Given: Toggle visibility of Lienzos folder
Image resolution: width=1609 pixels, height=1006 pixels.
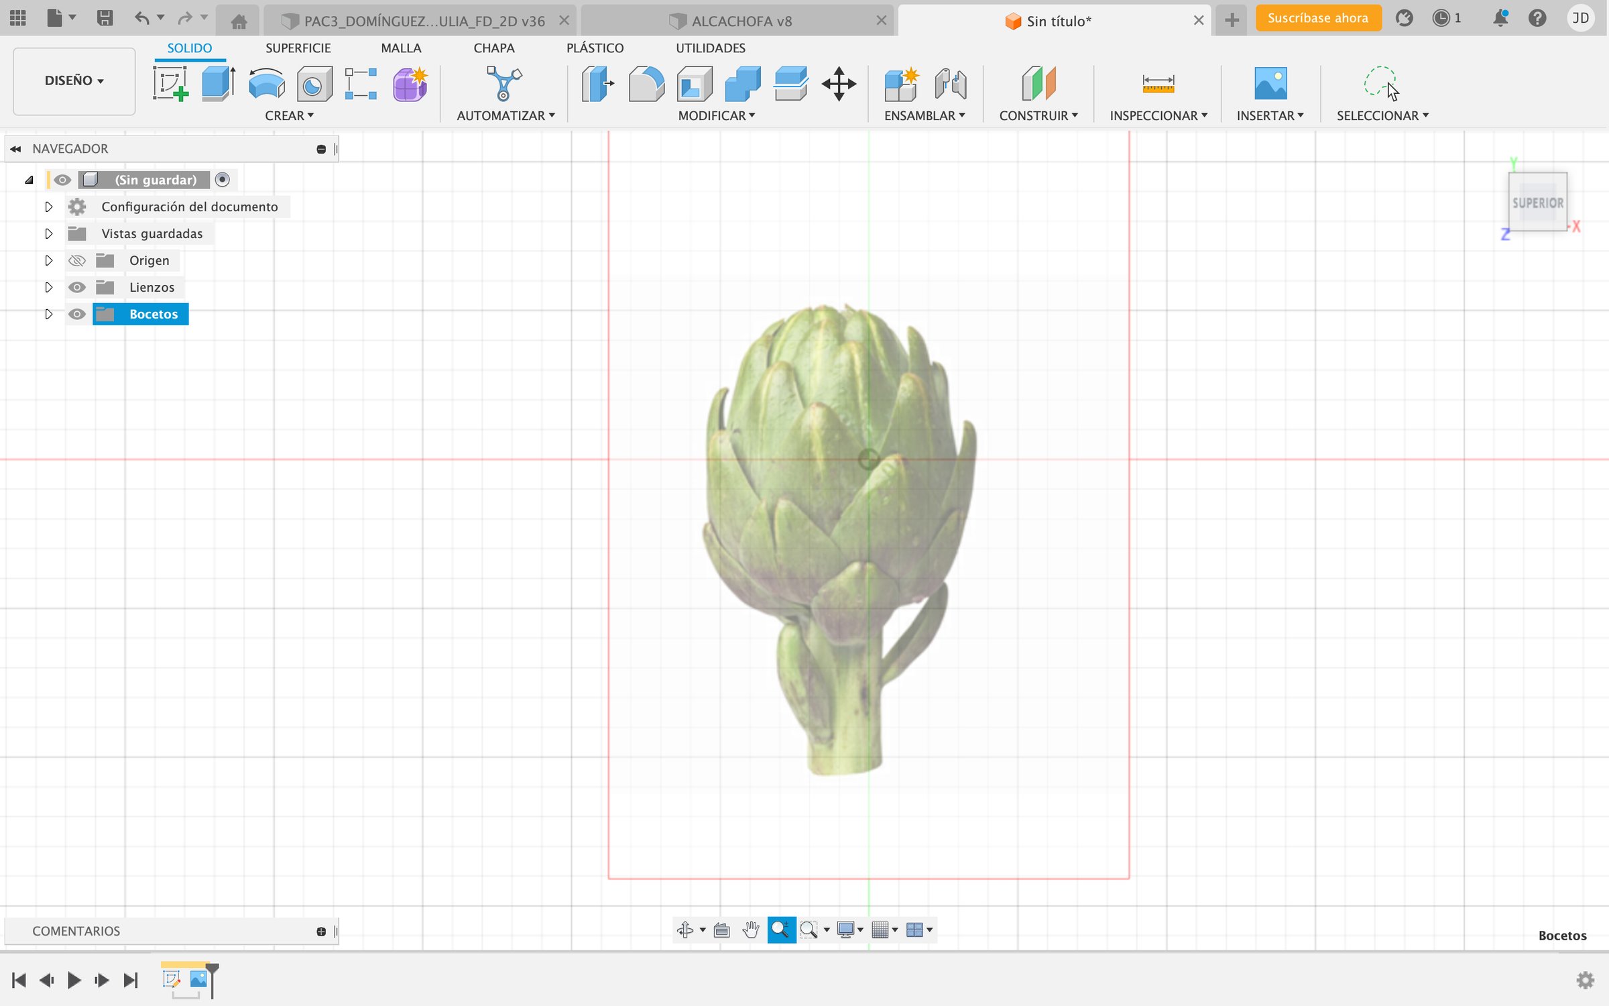Looking at the screenshot, I should [x=77, y=287].
